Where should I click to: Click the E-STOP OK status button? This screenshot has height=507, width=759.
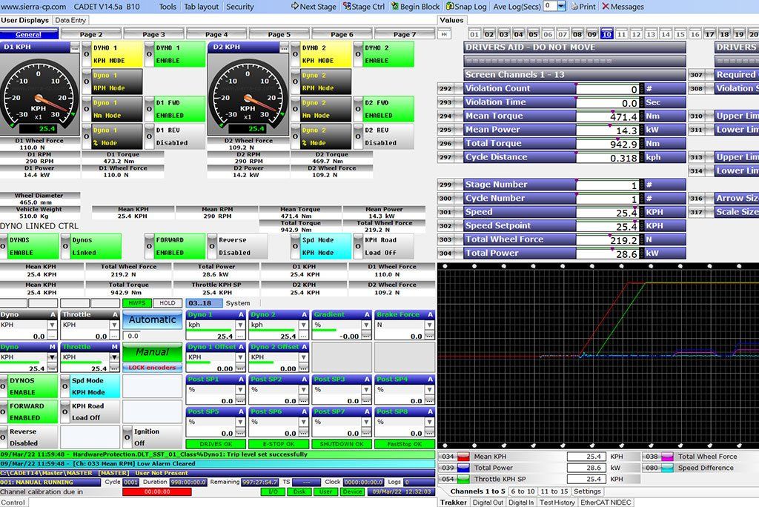[279, 443]
